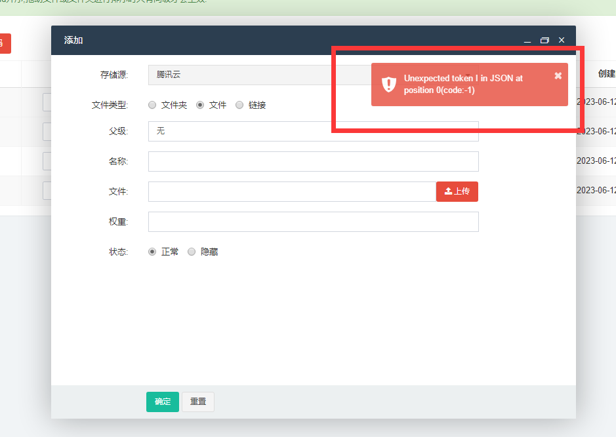Screen dimensions: 616x437
Task: Click the 上传 upload button
Action: [457, 191]
